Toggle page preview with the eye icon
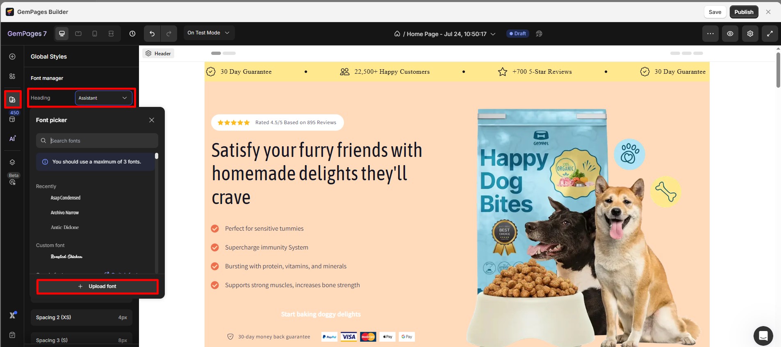781x347 pixels. (x=730, y=34)
